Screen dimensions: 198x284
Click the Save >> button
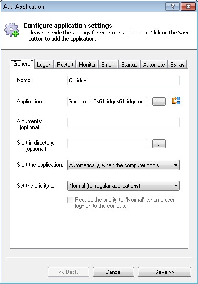click(x=165, y=272)
